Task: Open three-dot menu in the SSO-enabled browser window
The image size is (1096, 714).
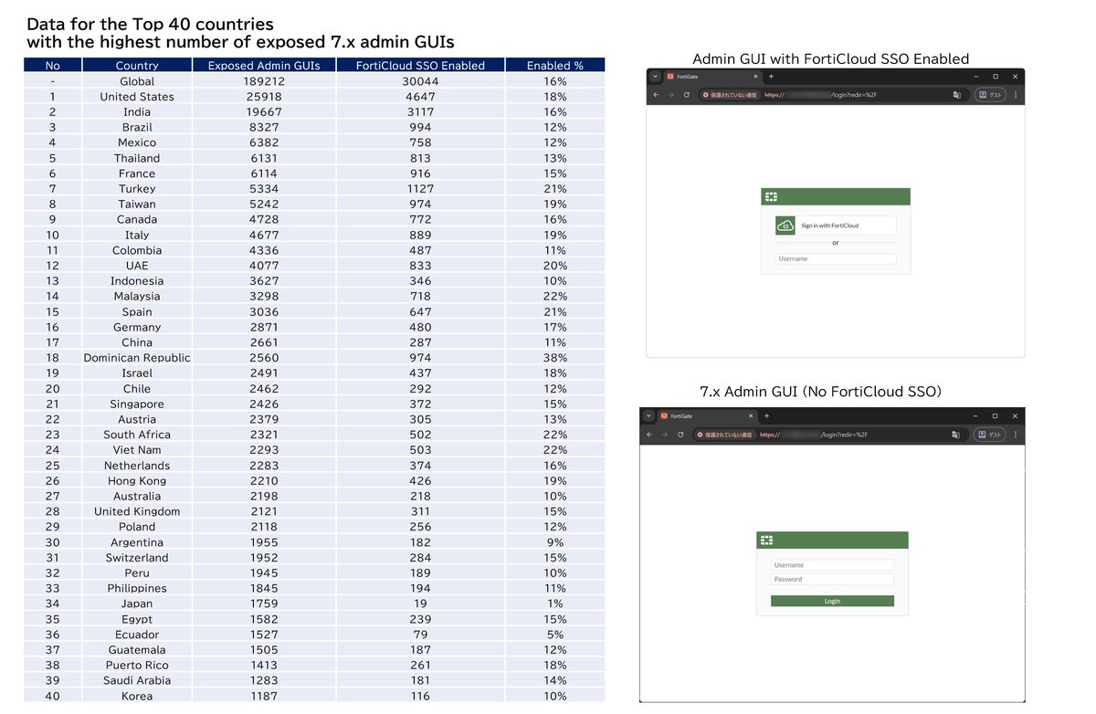Action: [1016, 95]
